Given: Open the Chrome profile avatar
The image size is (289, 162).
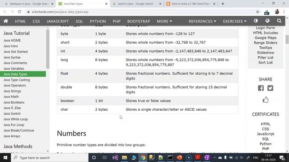Looking at the screenshot, I should coord(277,12).
